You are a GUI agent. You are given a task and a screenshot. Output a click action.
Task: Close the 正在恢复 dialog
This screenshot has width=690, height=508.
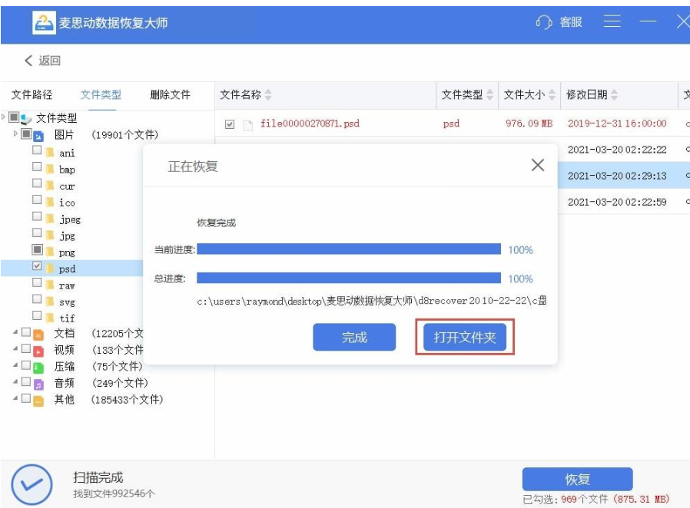point(538,165)
